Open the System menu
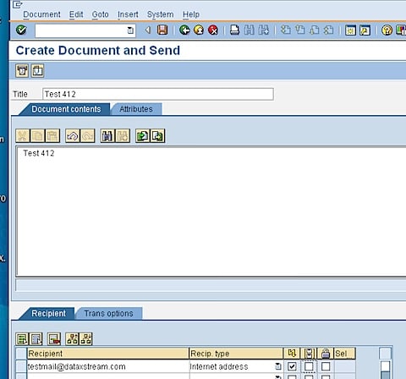This screenshot has width=406, height=379. click(160, 14)
